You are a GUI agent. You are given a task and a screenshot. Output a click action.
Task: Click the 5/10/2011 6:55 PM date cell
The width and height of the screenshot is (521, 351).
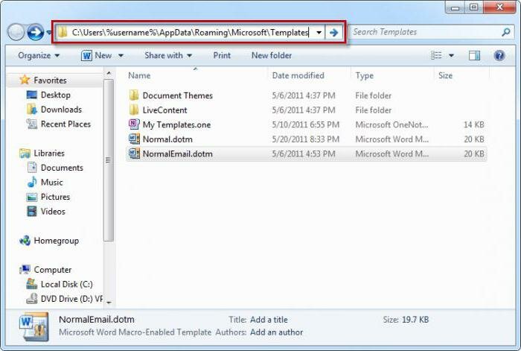click(306, 124)
